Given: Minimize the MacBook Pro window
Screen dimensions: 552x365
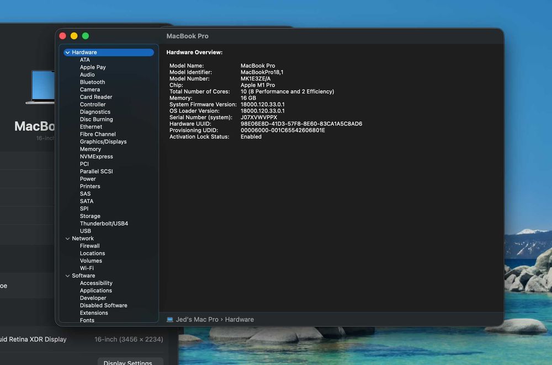Looking at the screenshot, I should point(74,36).
